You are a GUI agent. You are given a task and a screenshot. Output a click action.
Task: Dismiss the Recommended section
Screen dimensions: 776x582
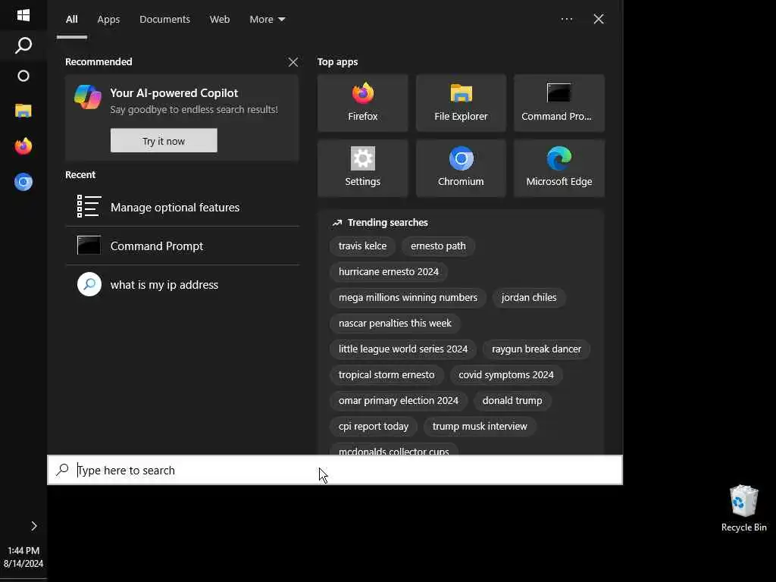coord(293,62)
